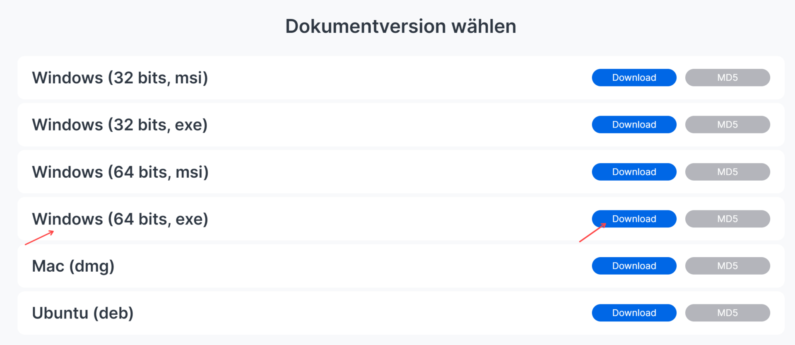Click the "Ubuntu (deb)" row label
The image size is (795, 345).
click(x=82, y=313)
